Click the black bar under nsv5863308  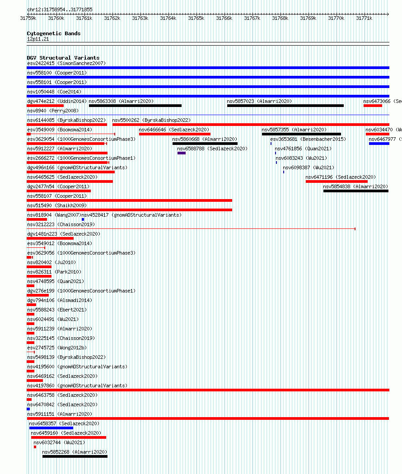click(135, 106)
